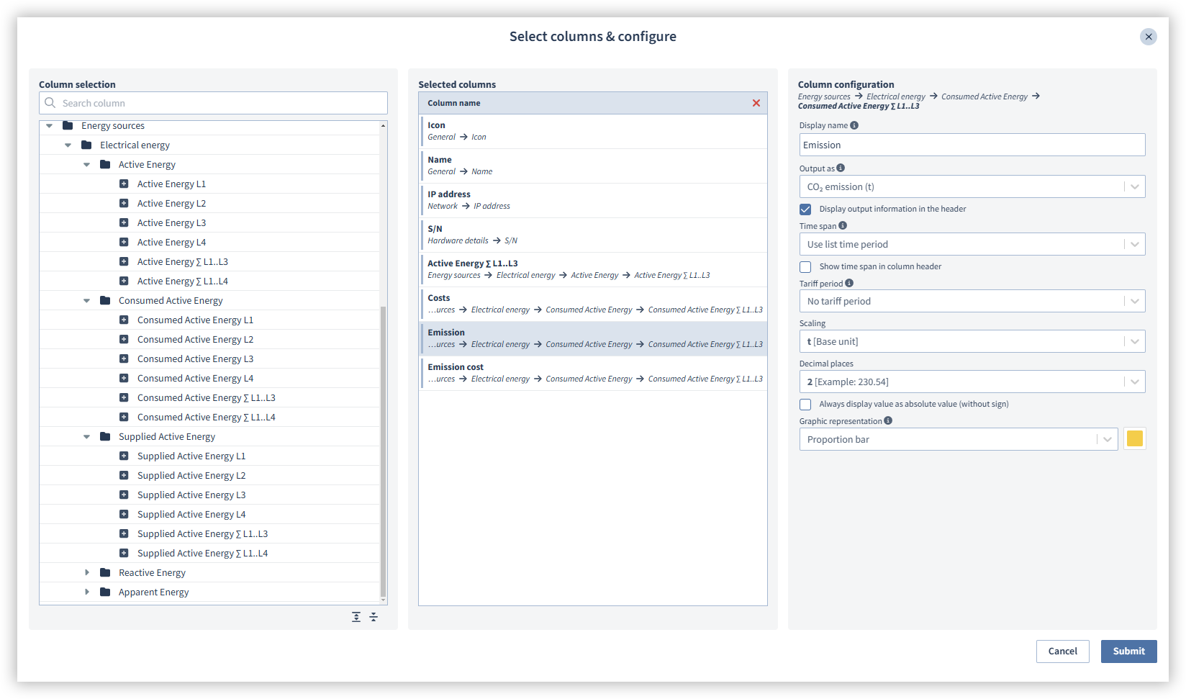Open the yellow color swatch

(1134, 439)
